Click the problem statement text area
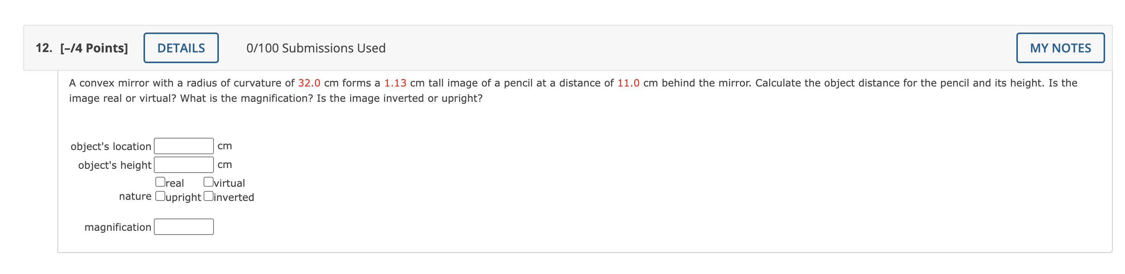Image resolution: width=1125 pixels, height=274 pixels. pos(437,90)
